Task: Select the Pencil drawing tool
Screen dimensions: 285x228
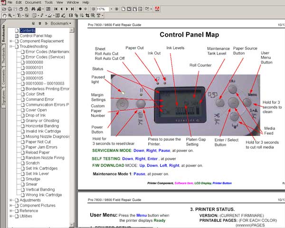Action: (42, 16)
